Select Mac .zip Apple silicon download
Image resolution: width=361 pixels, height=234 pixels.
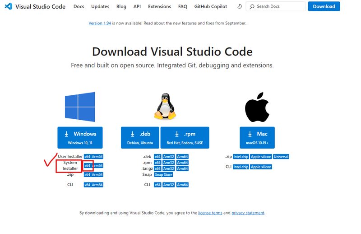point(261,157)
